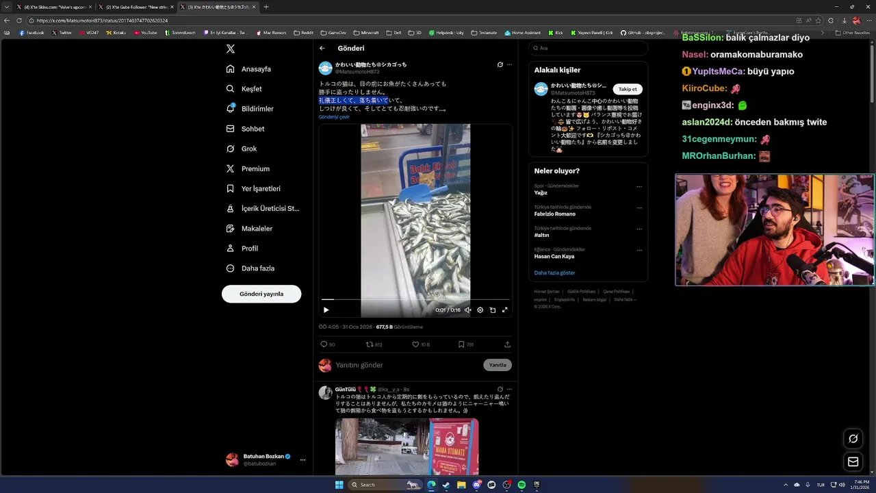Open options for Fabrizio Romano trend

point(639,207)
